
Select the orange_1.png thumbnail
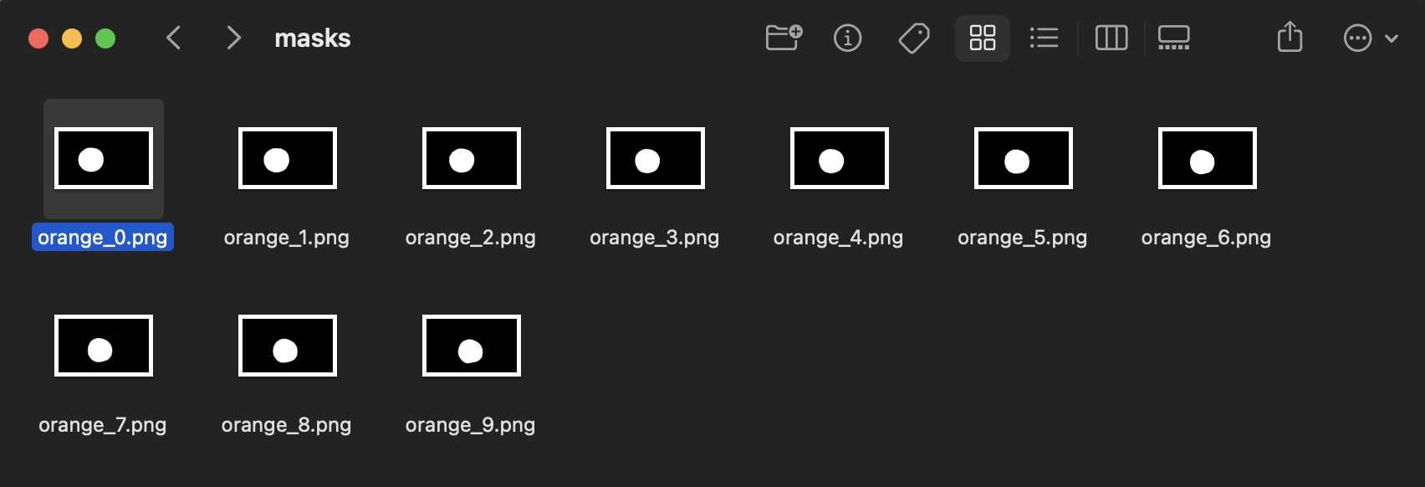coord(288,158)
